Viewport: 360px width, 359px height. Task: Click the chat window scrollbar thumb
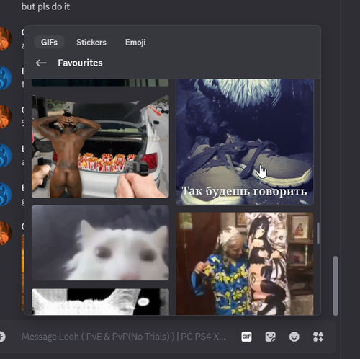(336, 286)
